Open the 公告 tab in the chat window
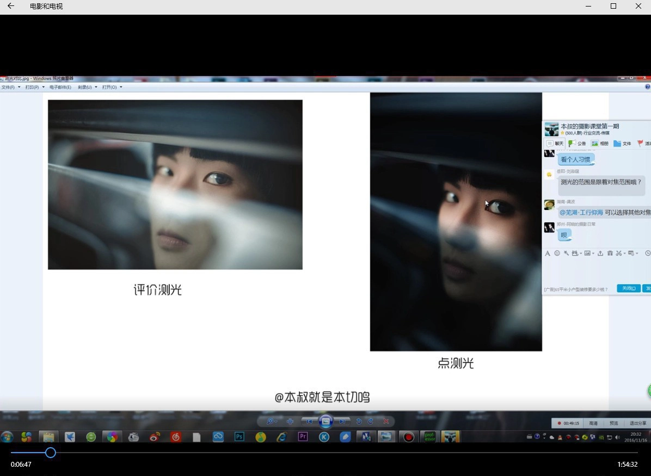Image resolution: width=651 pixels, height=476 pixels. (x=577, y=144)
